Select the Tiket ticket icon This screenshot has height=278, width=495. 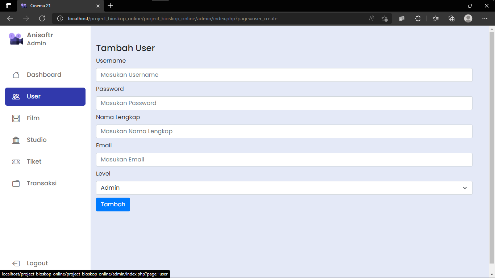point(16,161)
